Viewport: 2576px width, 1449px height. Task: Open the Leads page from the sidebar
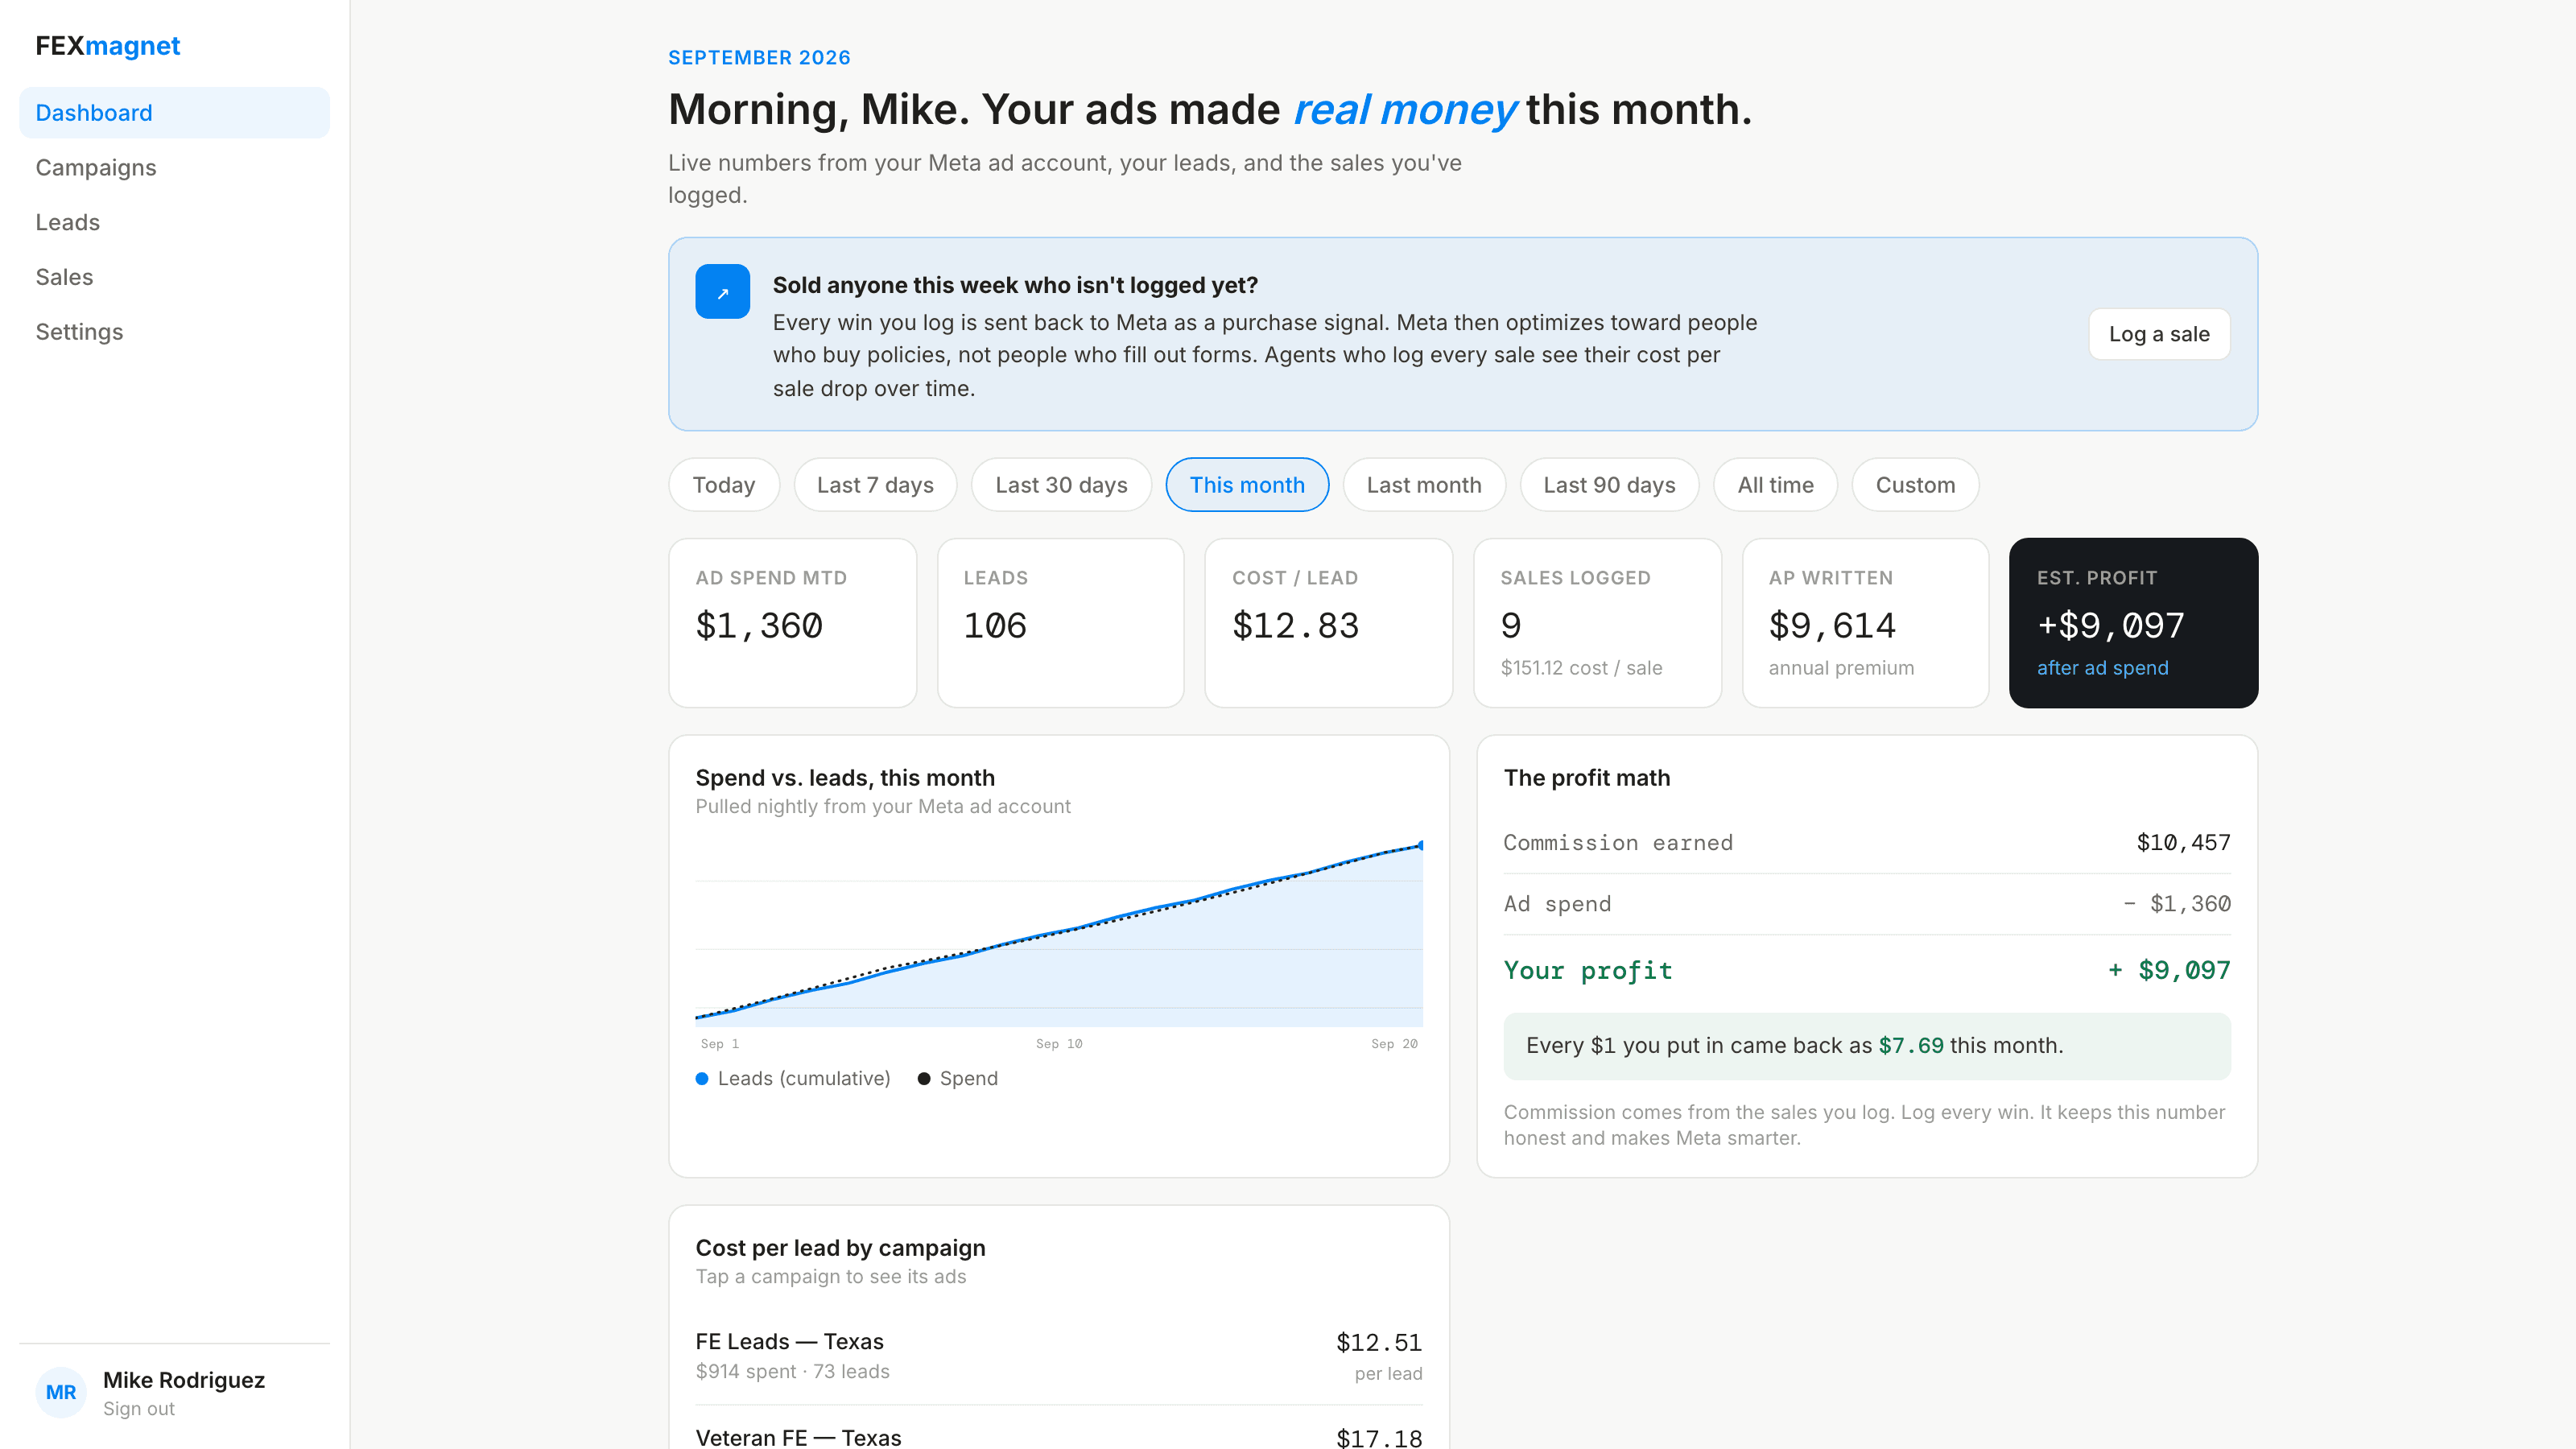(x=174, y=222)
